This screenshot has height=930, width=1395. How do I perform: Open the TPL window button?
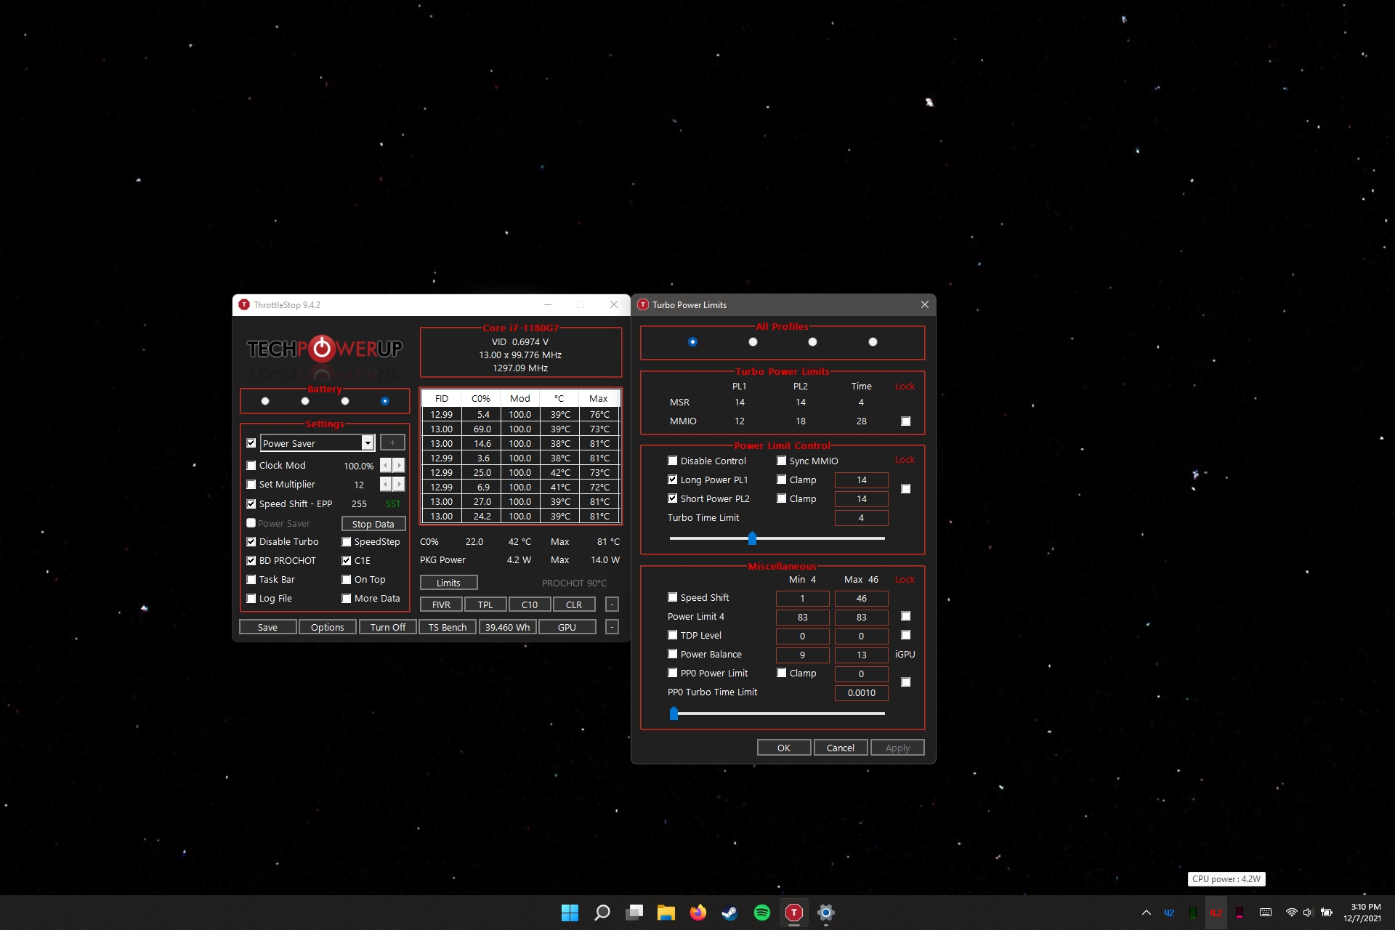pos(485,604)
